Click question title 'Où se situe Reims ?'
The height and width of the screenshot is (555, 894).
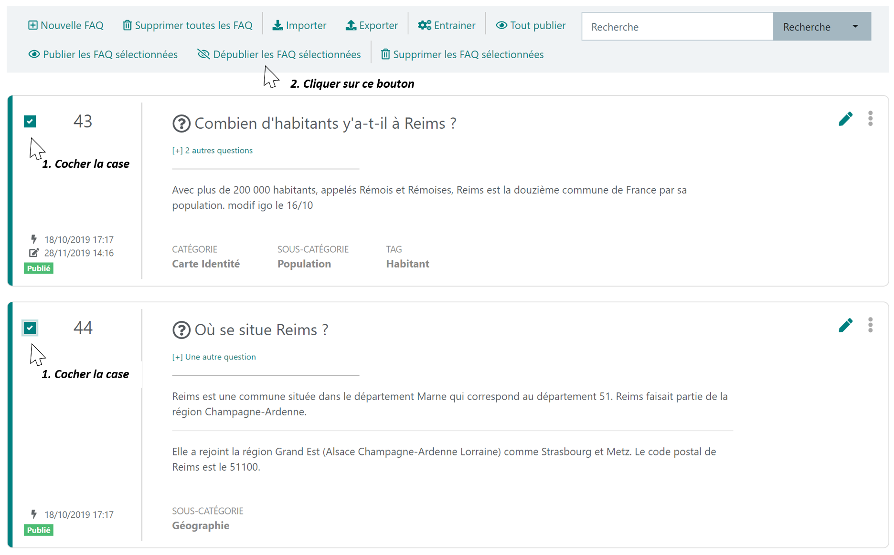(x=261, y=330)
